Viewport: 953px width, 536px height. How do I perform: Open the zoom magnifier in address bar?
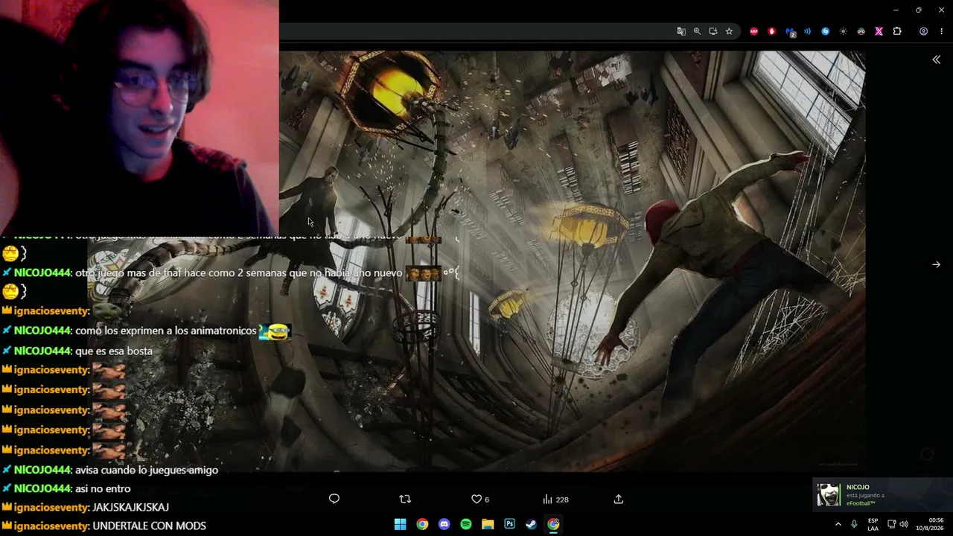pyautogui.click(x=697, y=31)
